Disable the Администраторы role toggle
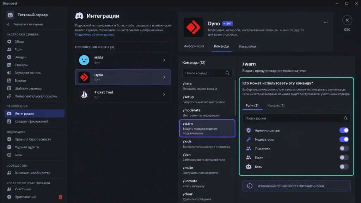Image resolution: width=361 pixels, height=203 pixels. point(344,130)
